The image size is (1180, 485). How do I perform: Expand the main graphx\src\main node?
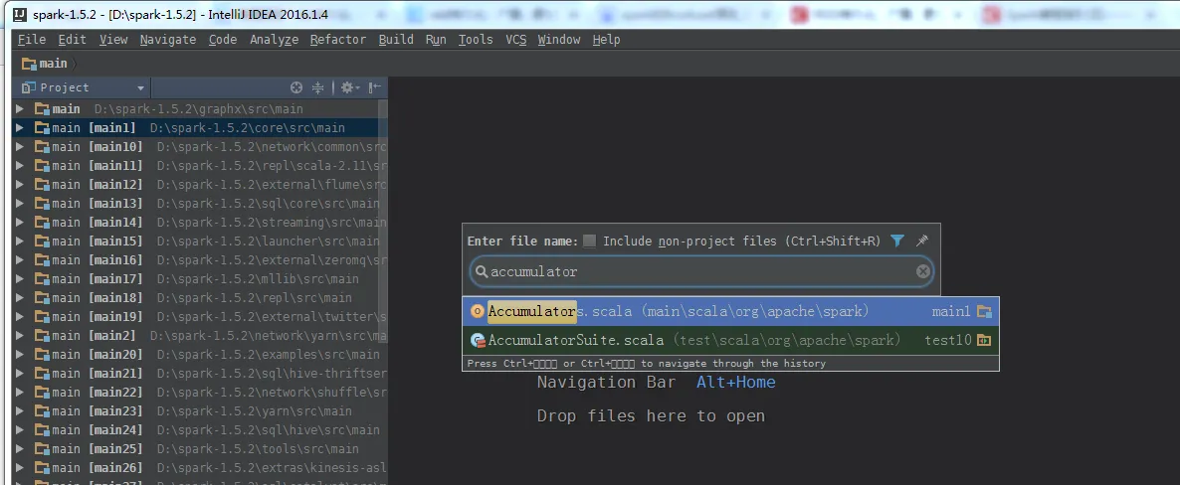click(x=20, y=109)
